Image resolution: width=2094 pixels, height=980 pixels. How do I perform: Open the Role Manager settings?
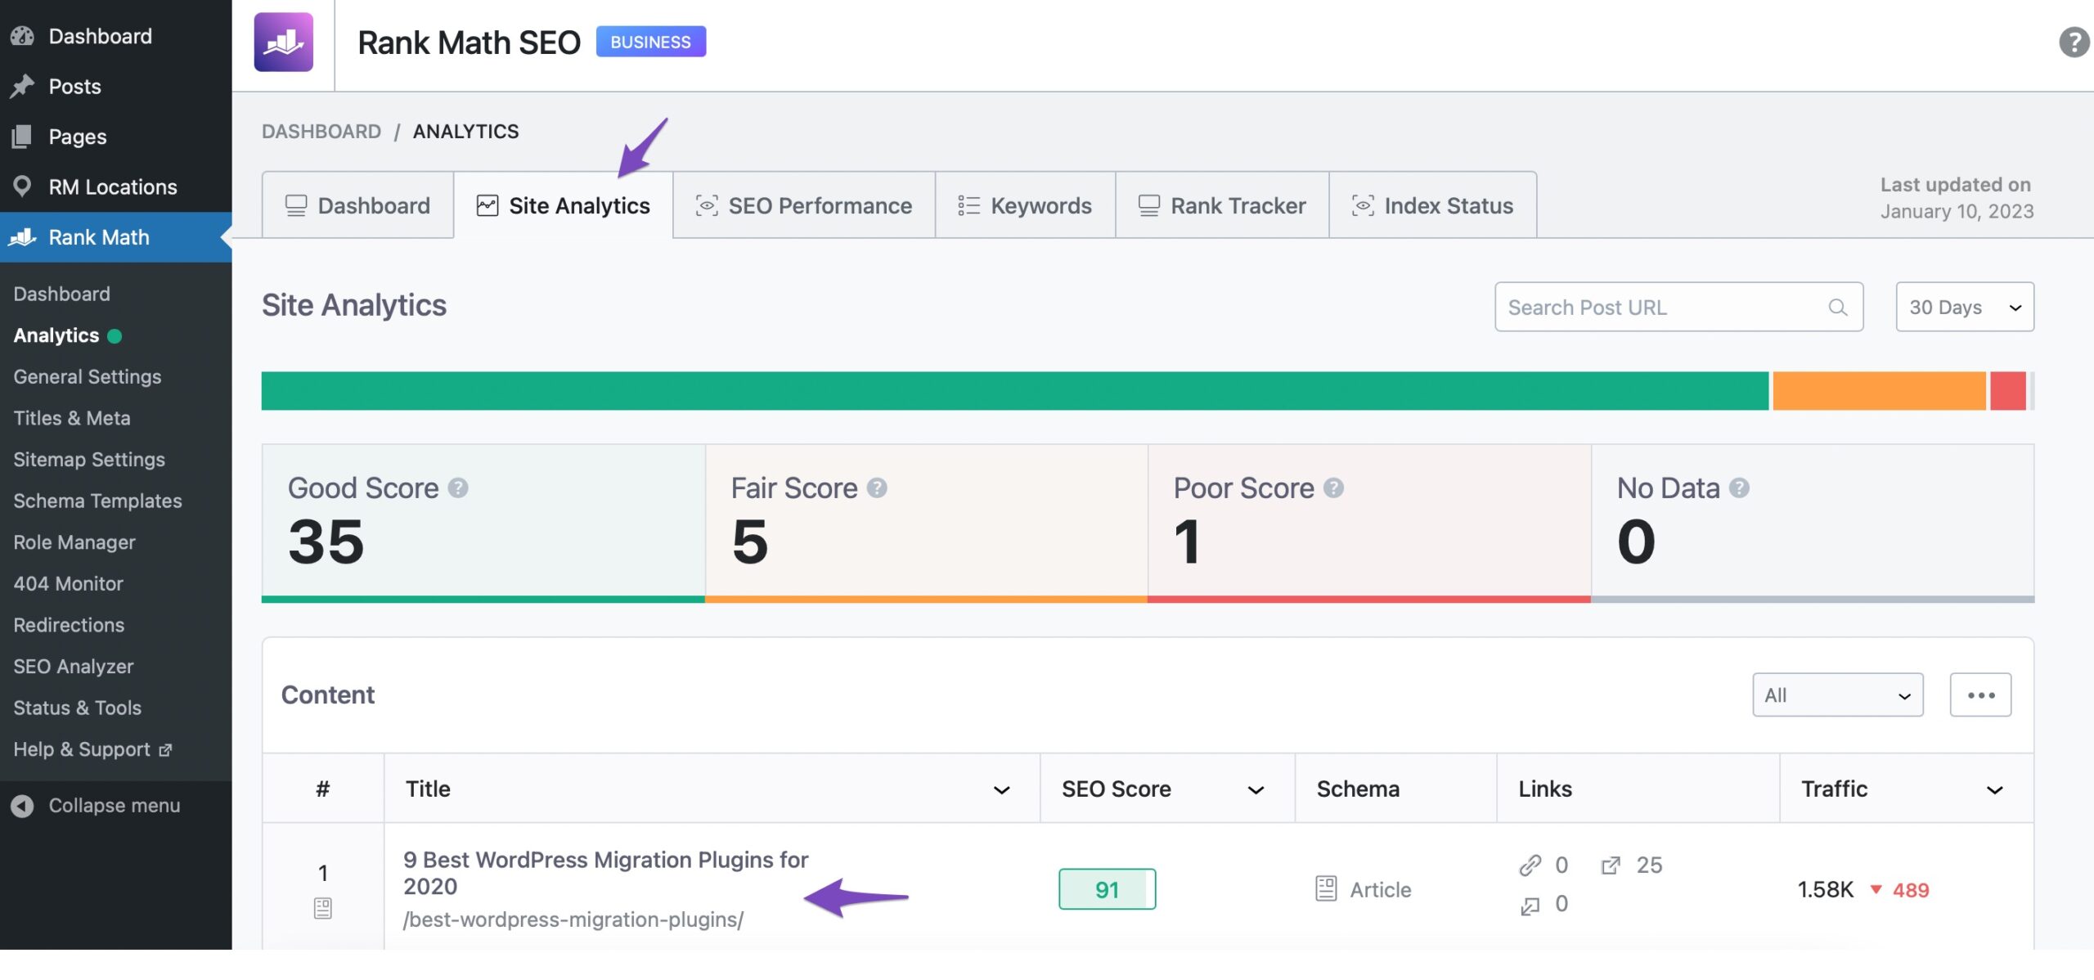(x=74, y=541)
